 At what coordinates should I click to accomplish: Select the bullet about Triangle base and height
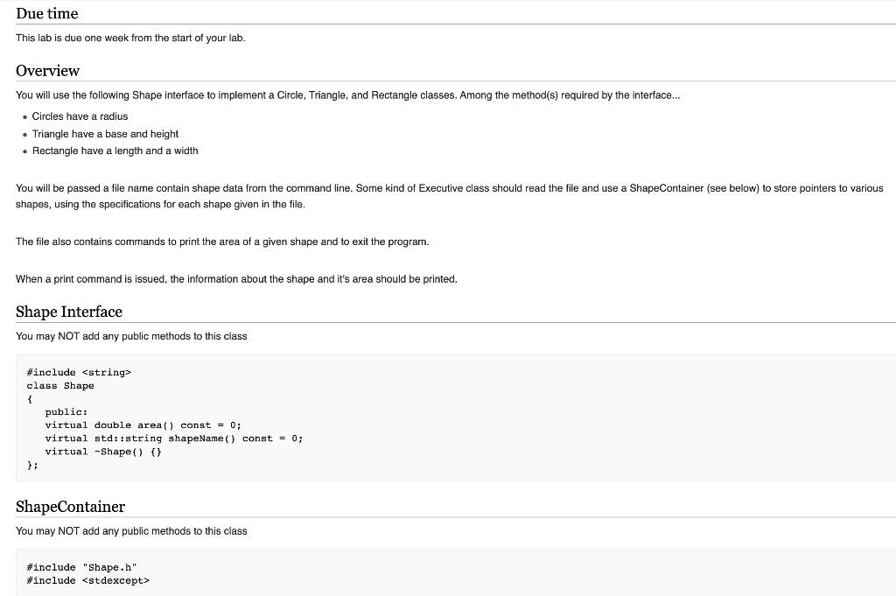105,134
